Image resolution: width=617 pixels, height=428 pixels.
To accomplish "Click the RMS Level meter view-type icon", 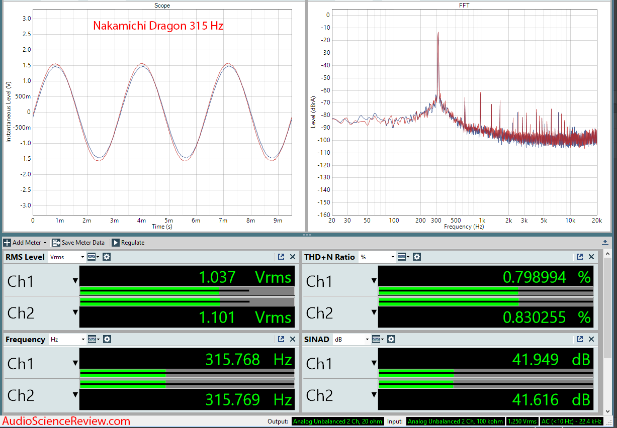I will coord(94,257).
